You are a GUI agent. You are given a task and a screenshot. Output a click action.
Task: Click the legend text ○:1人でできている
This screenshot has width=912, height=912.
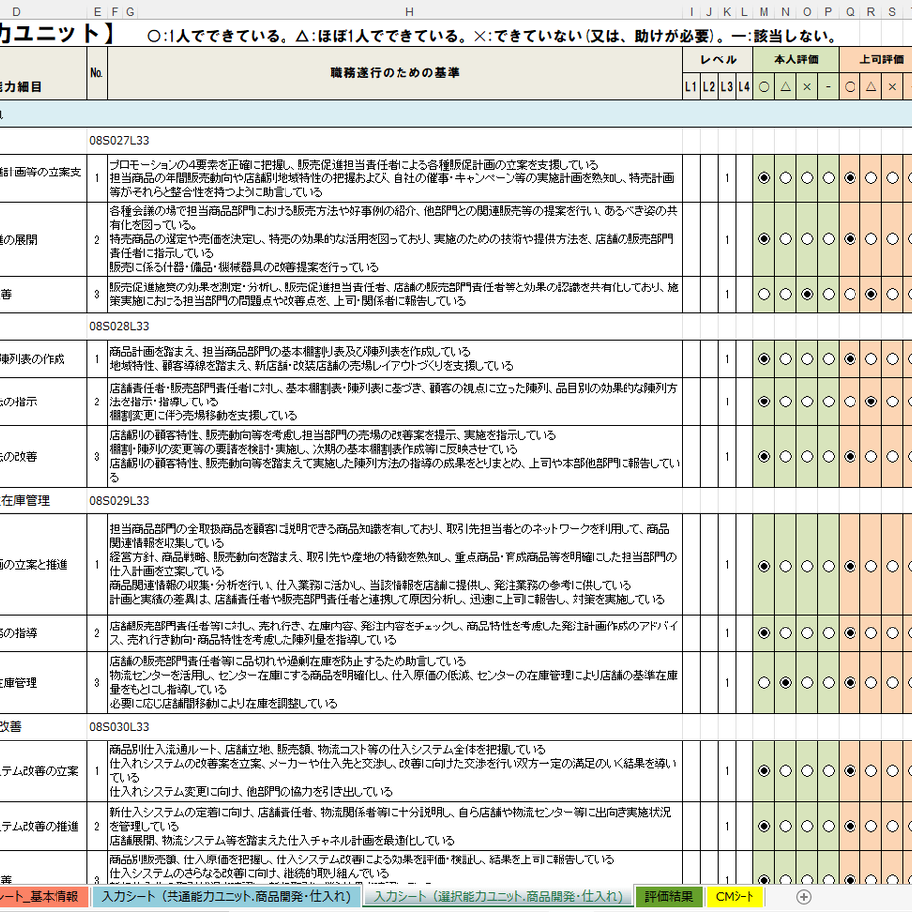219,36
